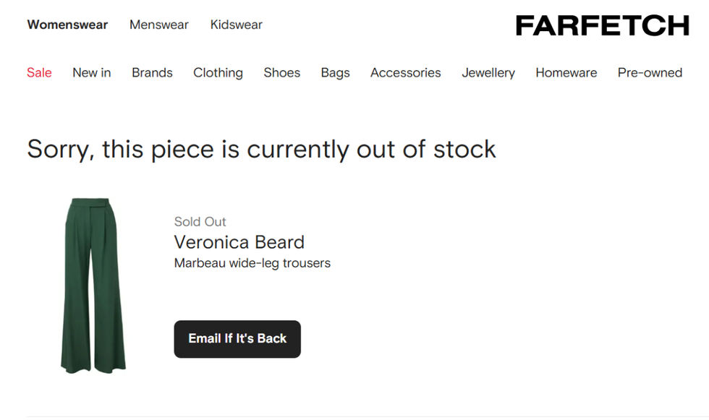Viewport: 709px width, 420px height.
Task: Go to the Homeware section
Action: 566,72
